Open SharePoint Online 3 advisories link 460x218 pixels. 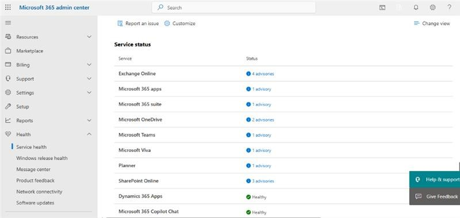coord(263,181)
